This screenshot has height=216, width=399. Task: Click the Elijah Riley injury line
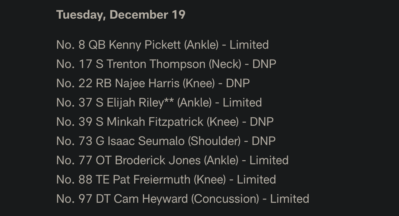159,103
